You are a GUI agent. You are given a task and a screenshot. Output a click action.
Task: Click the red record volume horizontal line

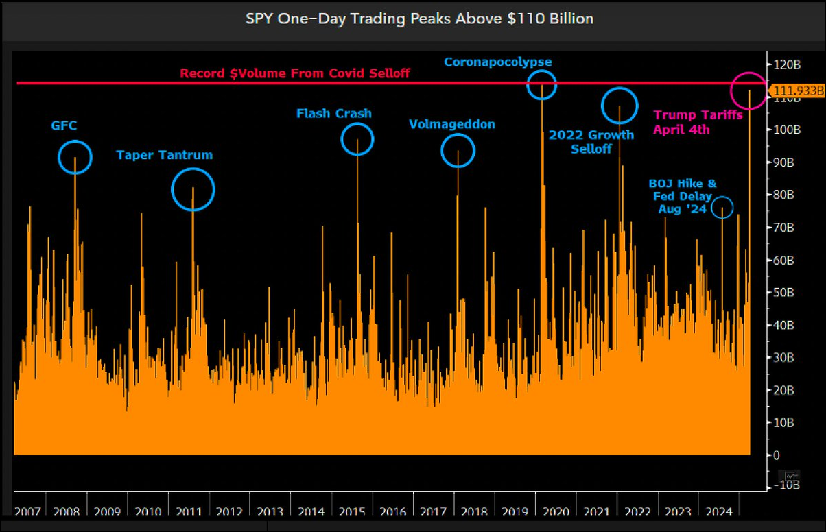tap(274, 83)
